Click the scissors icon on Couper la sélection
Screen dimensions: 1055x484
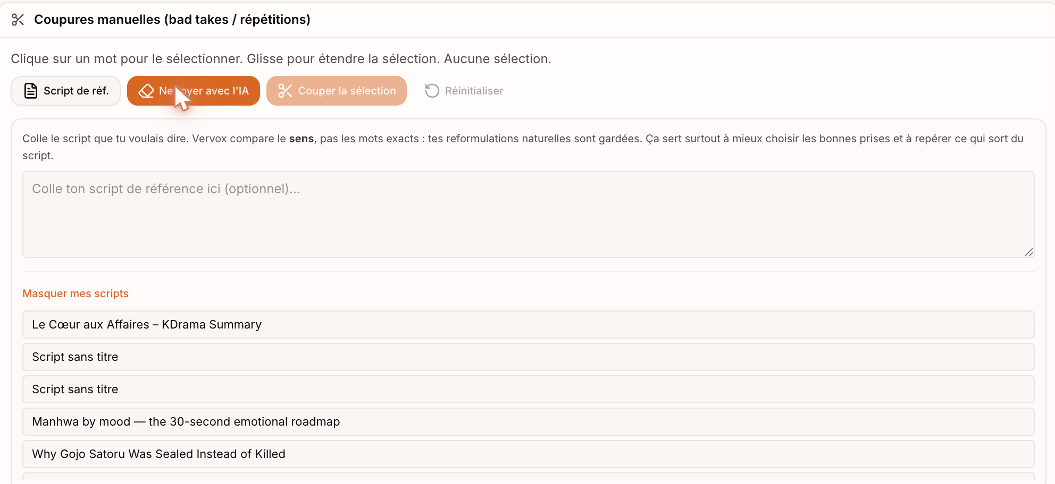(x=285, y=91)
